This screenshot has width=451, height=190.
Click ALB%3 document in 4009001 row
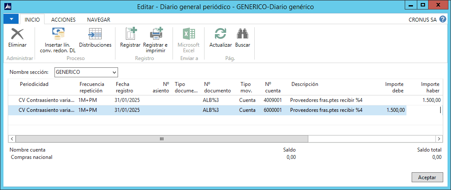pyautogui.click(x=211, y=100)
